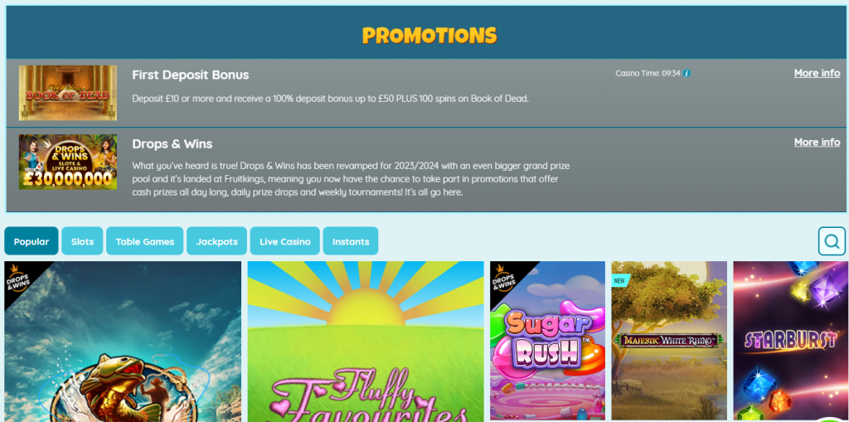Select the Popular games tab
This screenshot has width=849, height=422.
pos(32,241)
